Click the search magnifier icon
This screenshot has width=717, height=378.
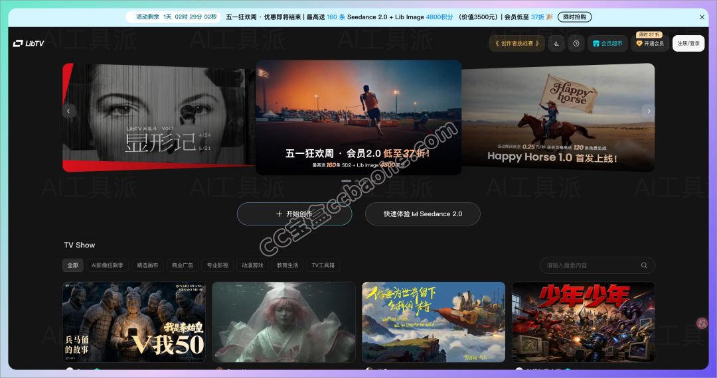[x=644, y=265]
